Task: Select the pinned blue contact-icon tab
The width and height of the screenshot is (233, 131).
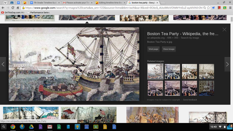Action: point(12,3)
